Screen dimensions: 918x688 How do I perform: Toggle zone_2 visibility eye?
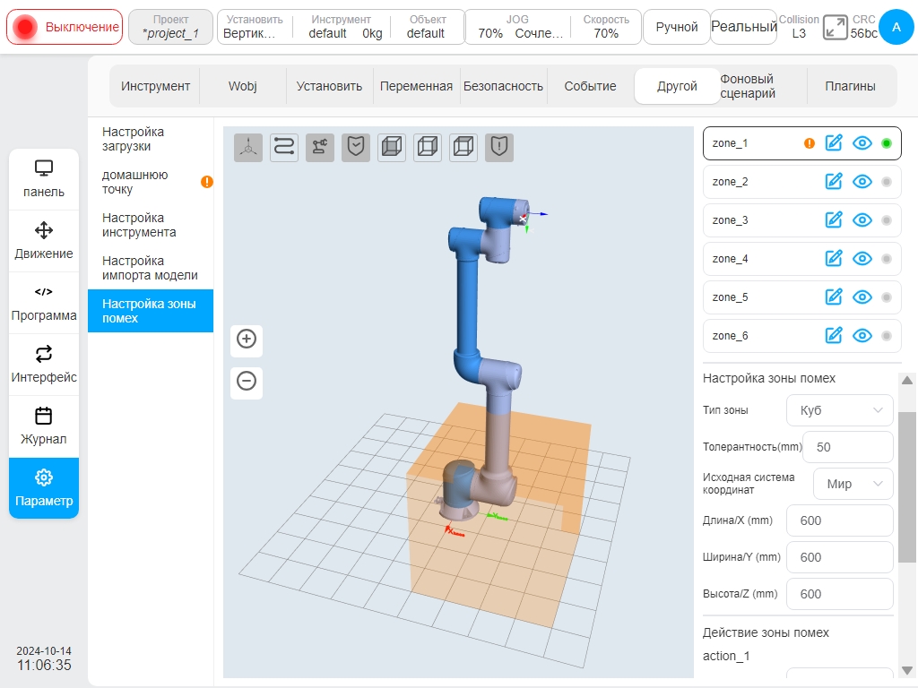coord(862,181)
